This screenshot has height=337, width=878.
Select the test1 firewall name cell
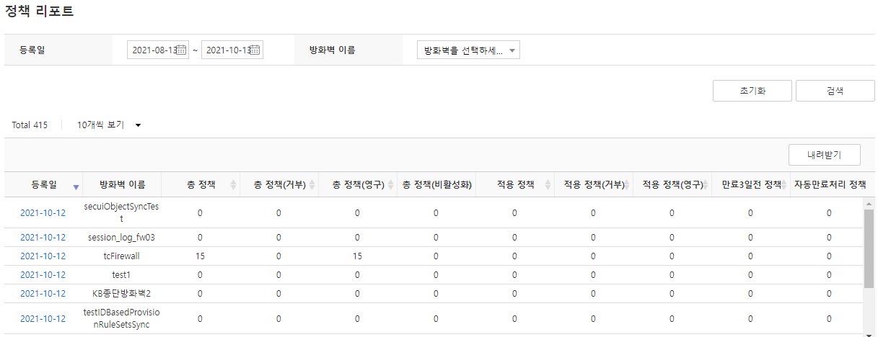point(121,275)
